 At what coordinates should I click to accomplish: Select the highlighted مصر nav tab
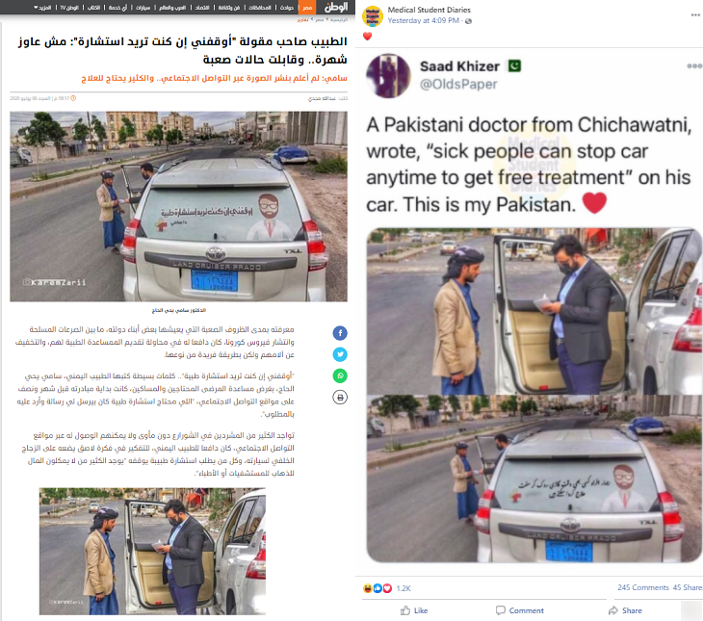[307, 7]
